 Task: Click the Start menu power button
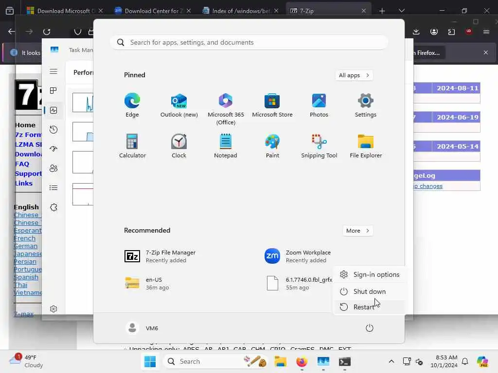pos(370,328)
